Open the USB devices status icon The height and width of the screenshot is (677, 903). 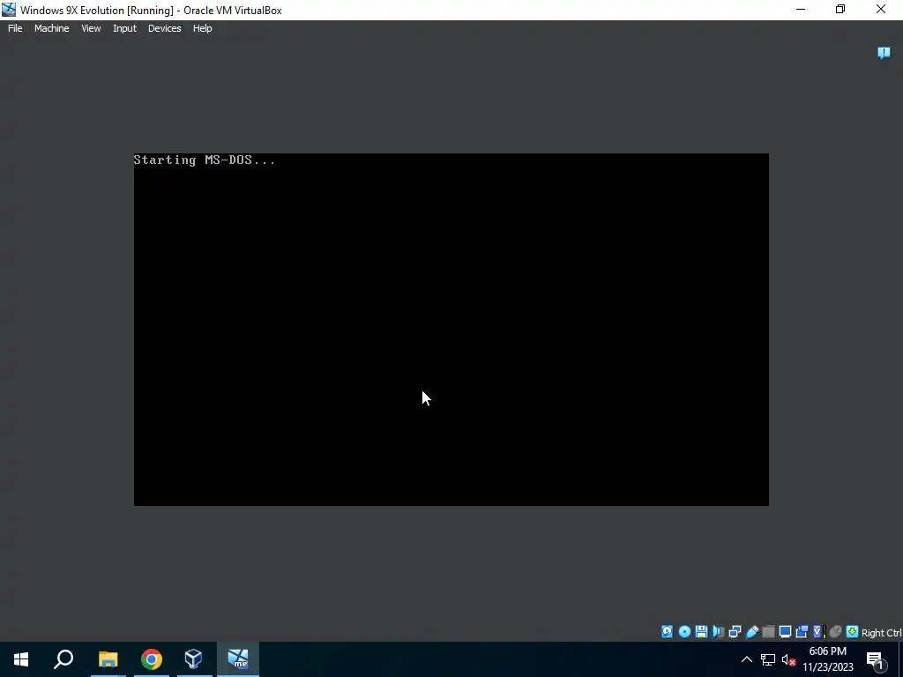point(752,631)
